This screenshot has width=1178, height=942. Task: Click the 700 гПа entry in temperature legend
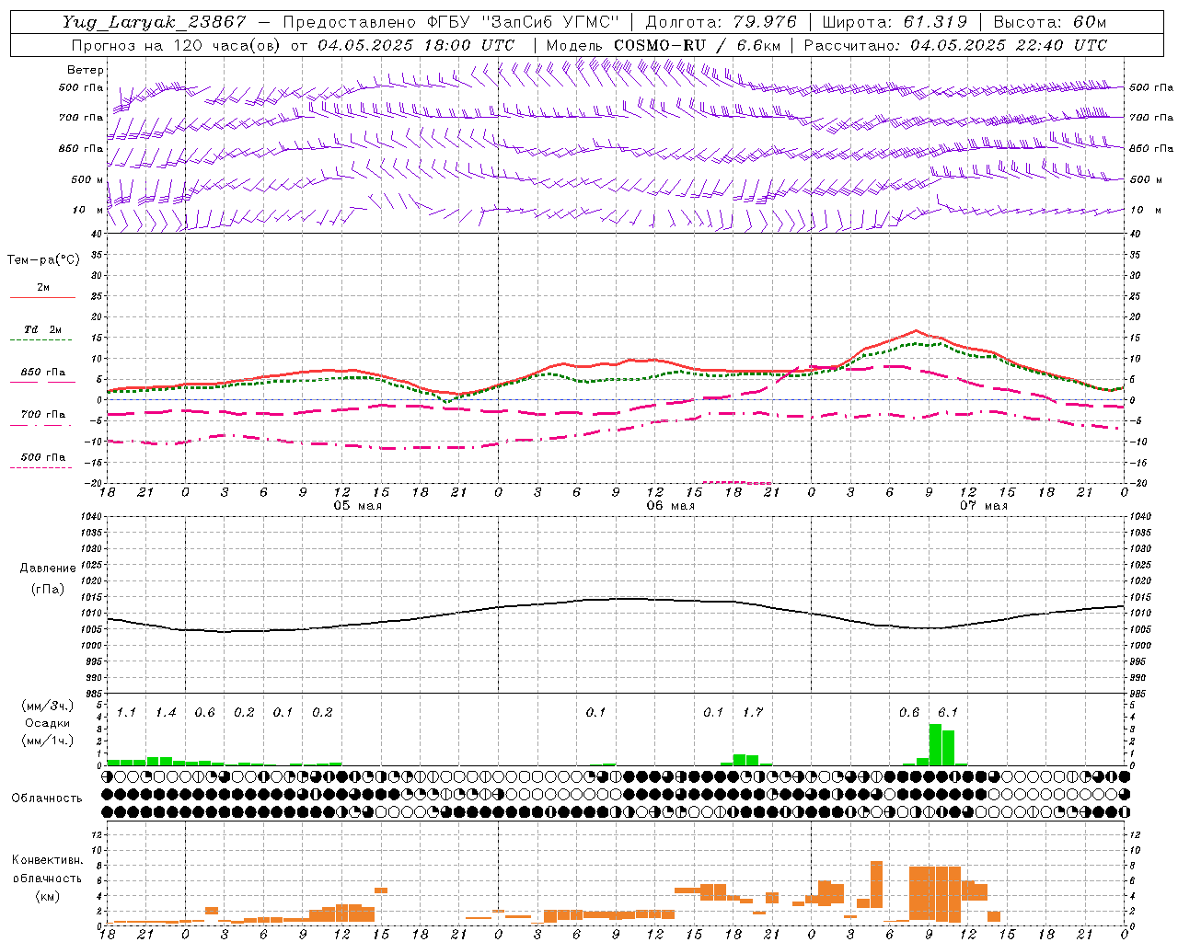(x=43, y=415)
